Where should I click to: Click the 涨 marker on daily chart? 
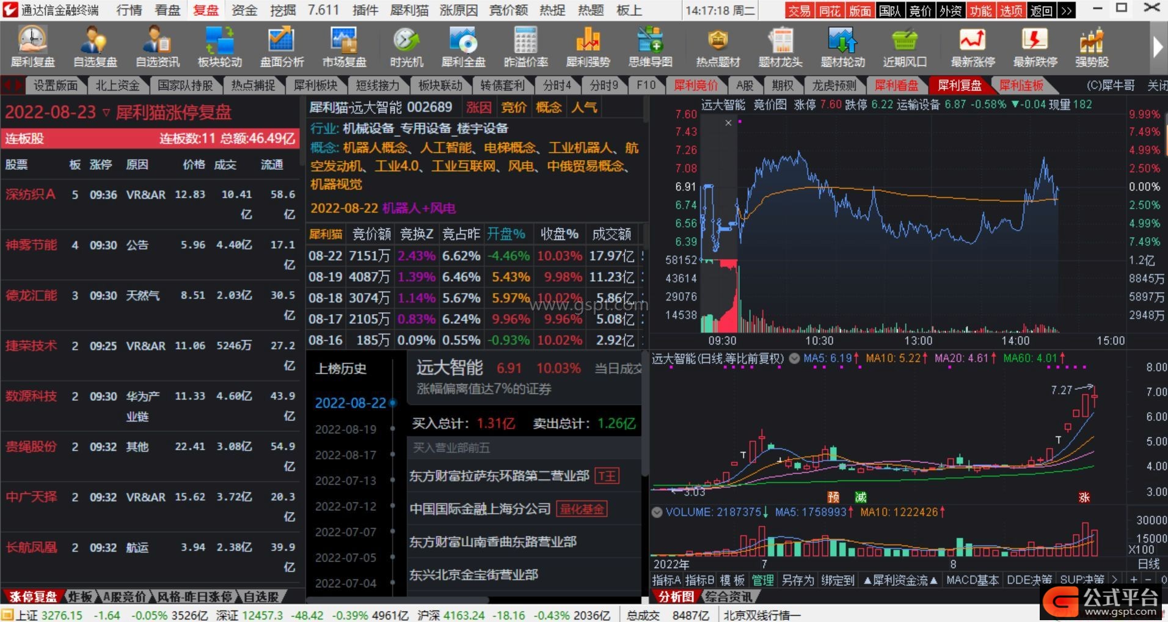coord(1084,497)
